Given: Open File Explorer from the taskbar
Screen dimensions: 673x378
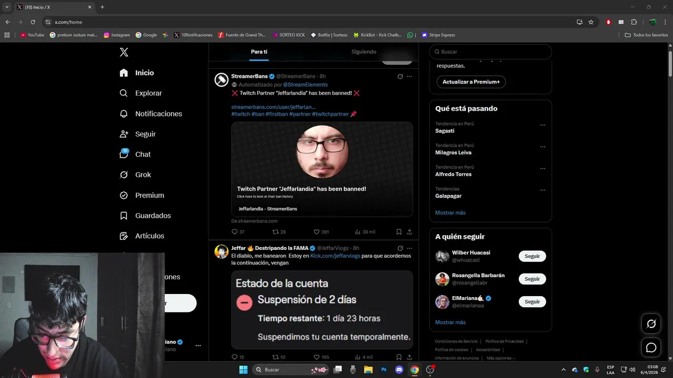Looking at the screenshot, I should tap(368, 370).
